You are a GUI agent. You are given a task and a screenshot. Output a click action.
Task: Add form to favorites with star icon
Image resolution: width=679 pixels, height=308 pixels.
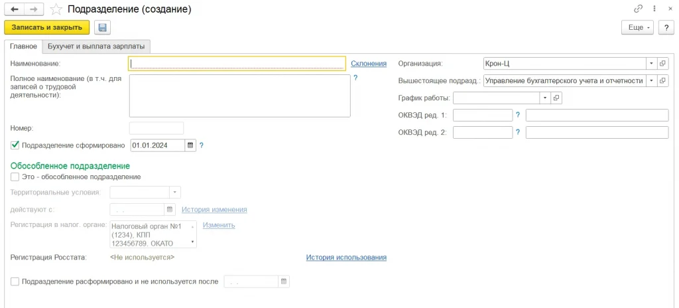(57, 9)
